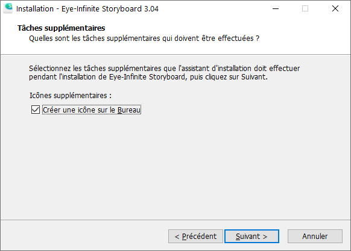Continue with the Suivant button
This screenshot has width=351, height=251.
[x=251, y=236]
